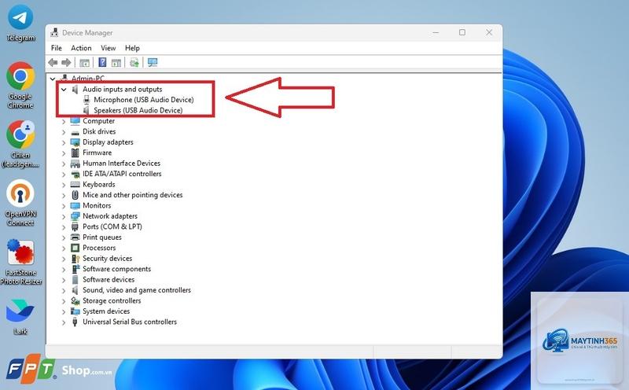Click the Back arrow toolbar icon

[x=53, y=63]
